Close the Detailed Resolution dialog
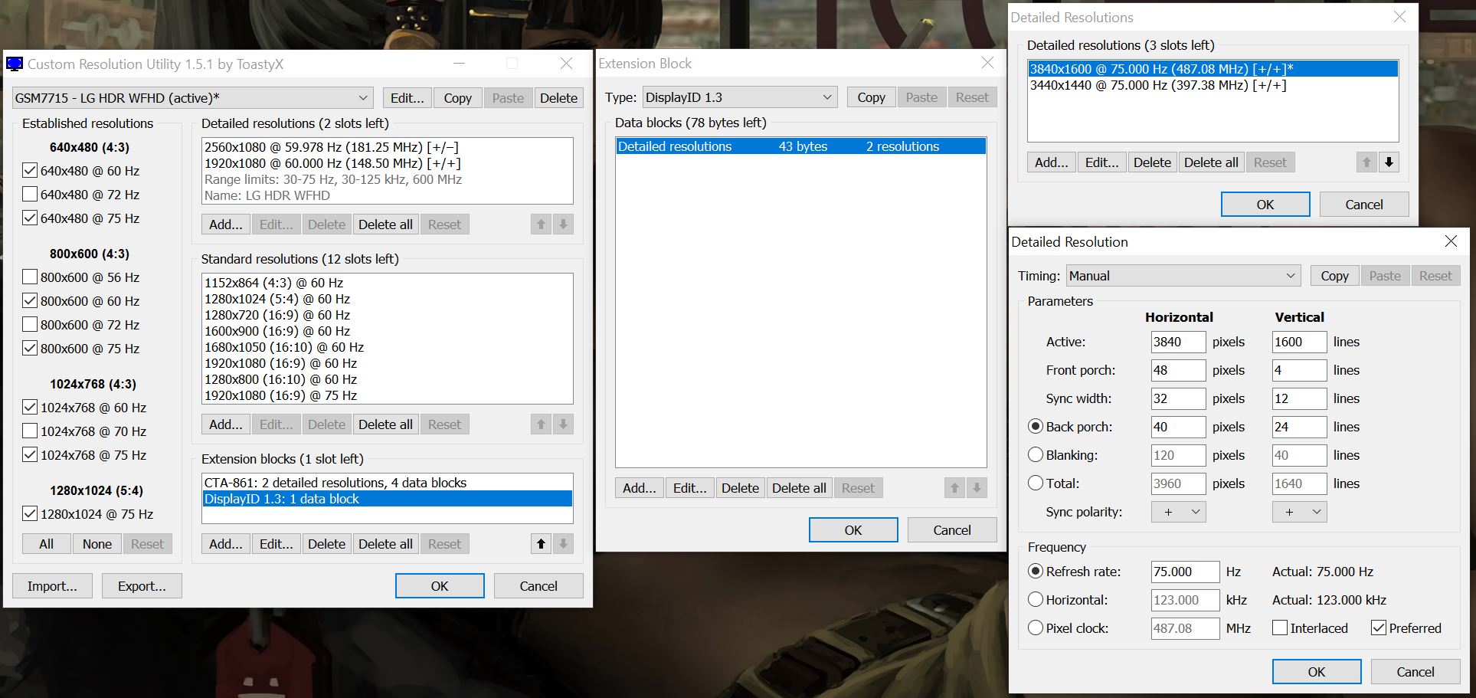This screenshot has height=698, width=1476. click(1450, 241)
